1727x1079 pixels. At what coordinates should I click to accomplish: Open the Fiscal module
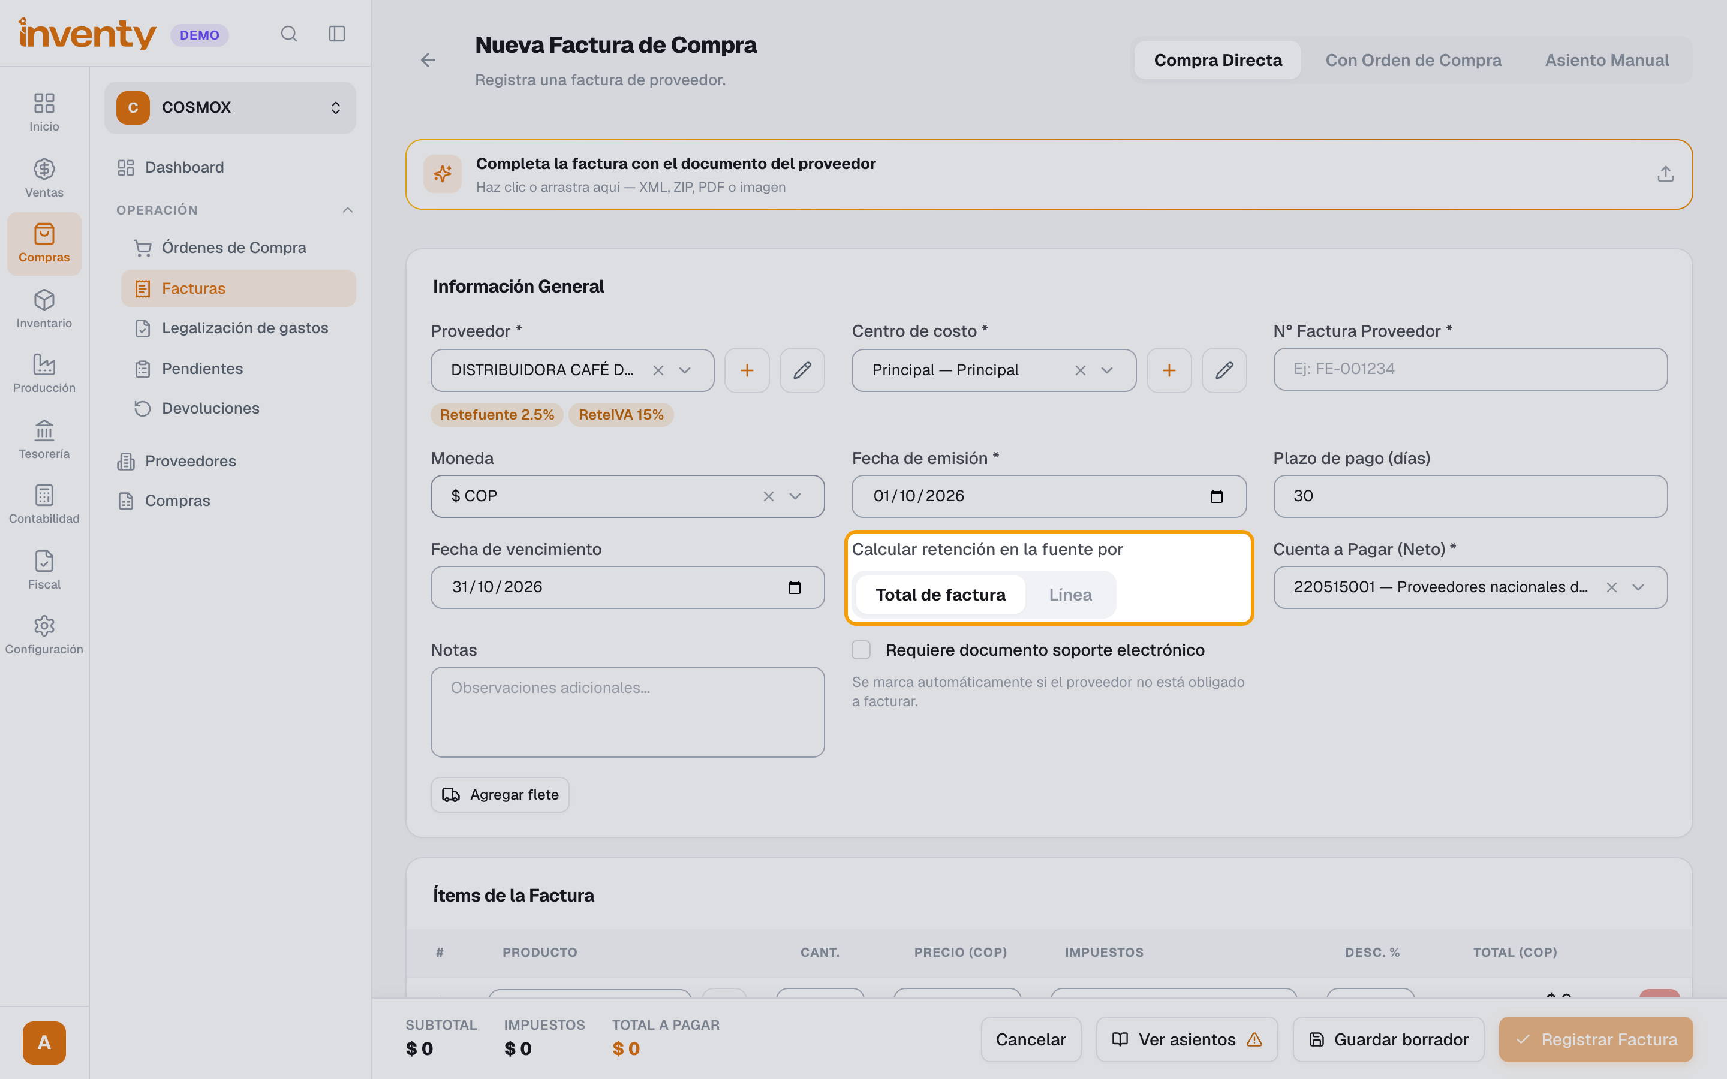click(x=44, y=570)
